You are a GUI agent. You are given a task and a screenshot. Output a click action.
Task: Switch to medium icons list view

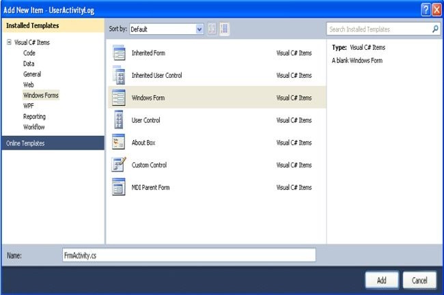pyautogui.click(x=224, y=29)
